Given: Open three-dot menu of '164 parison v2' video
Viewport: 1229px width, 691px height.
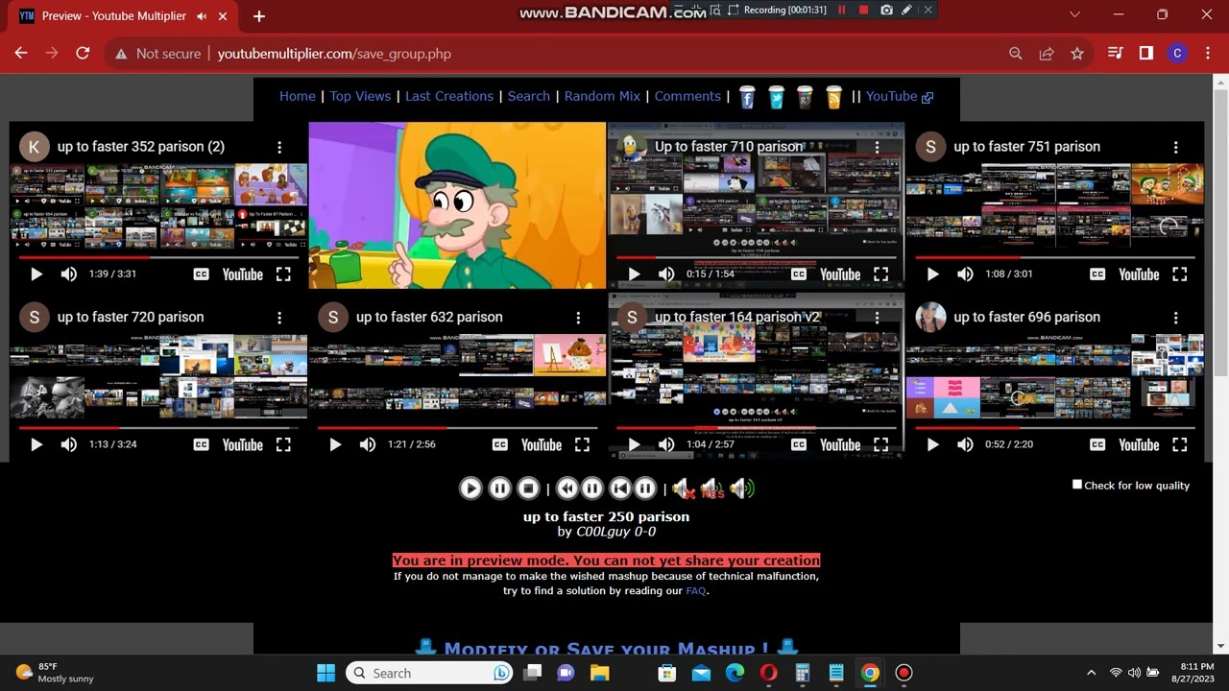Looking at the screenshot, I should [877, 317].
